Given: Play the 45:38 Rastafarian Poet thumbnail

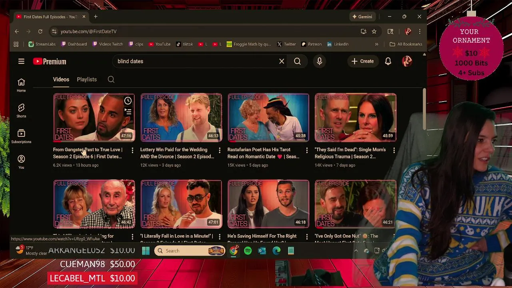Looking at the screenshot, I should (x=268, y=118).
